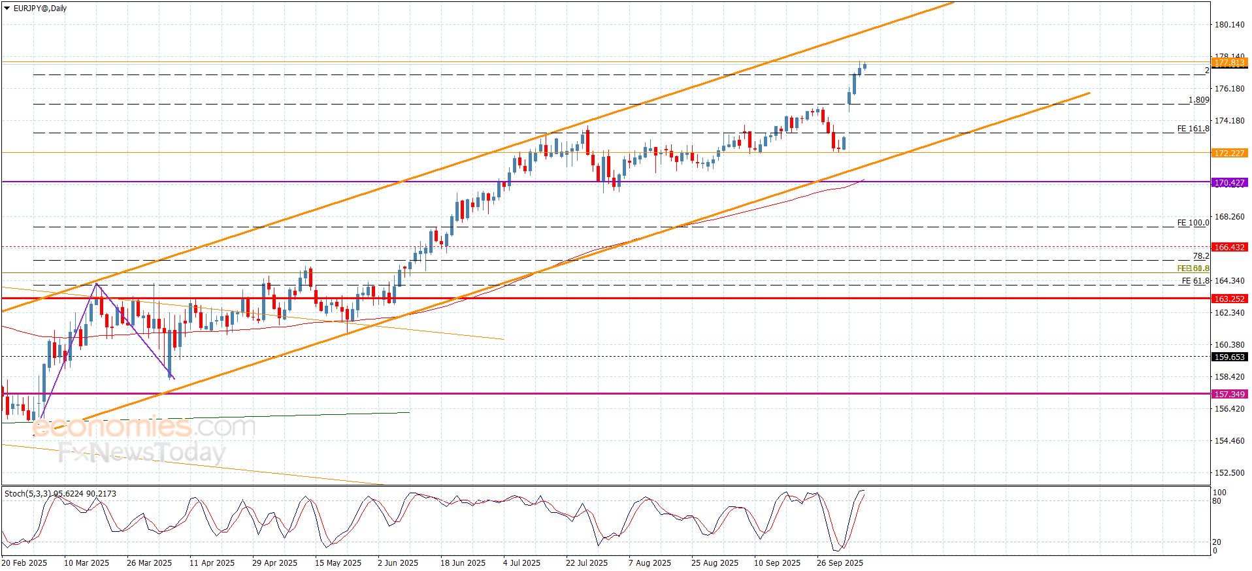1252x571 pixels.
Task: Click the FE 161.8 Fibonacci label
Action: click(x=1193, y=129)
